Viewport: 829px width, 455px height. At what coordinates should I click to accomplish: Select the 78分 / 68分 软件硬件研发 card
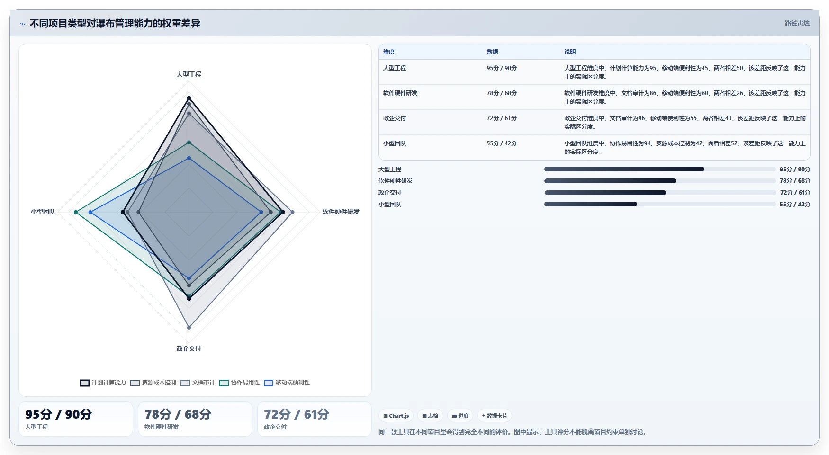[x=195, y=419]
